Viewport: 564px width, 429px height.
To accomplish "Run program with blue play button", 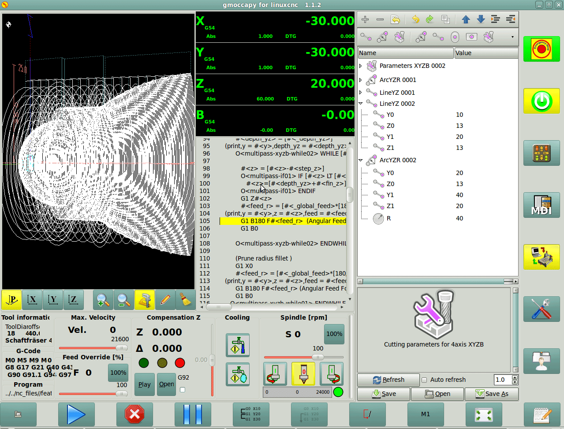I will tap(76, 414).
